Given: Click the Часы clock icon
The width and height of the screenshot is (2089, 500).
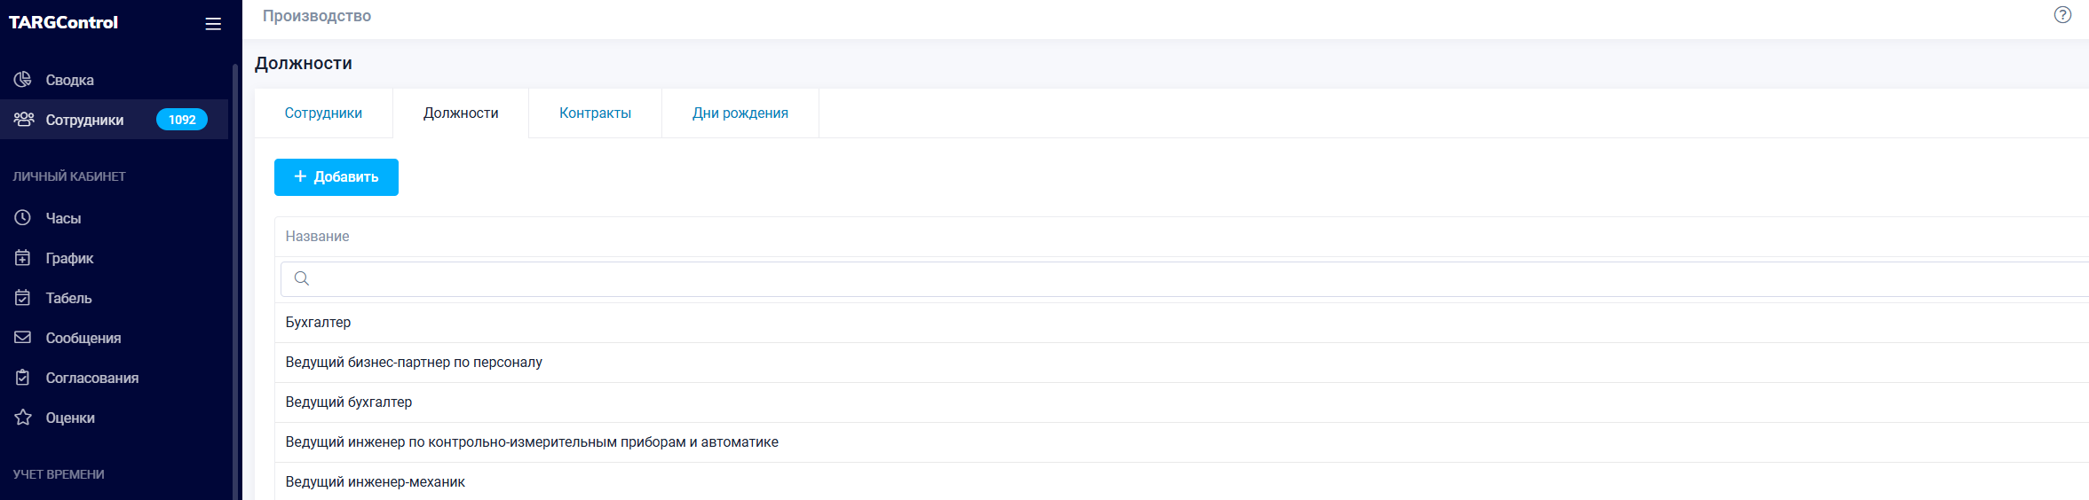Looking at the screenshot, I should click(x=23, y=218).
